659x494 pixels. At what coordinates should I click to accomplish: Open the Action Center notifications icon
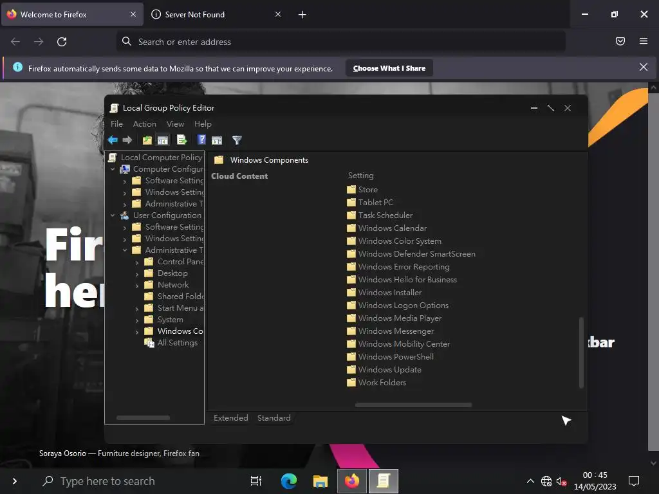click(x=633, y=480)
